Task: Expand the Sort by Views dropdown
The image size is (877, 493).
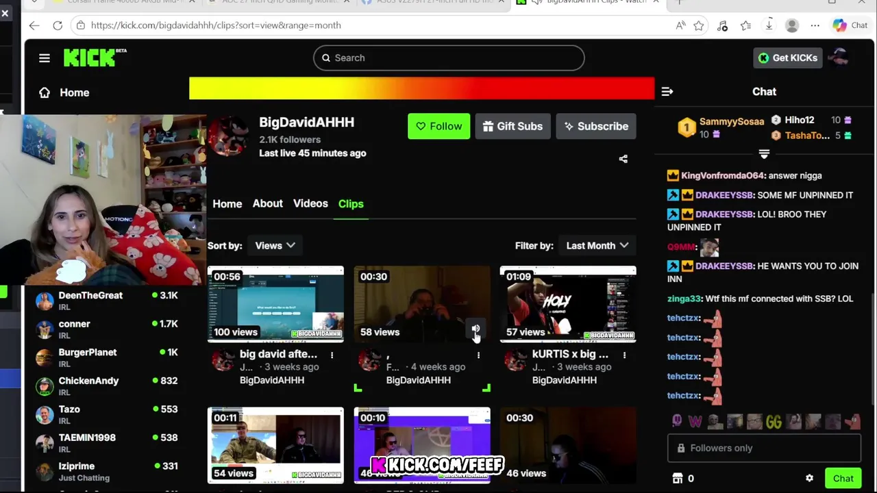Action: 275,245
